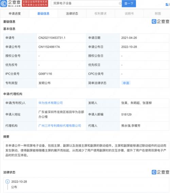Click the 企查查 watermark logo beside 法律状态
The height and width of the screenshot is (193, 170).
point(160,172)
